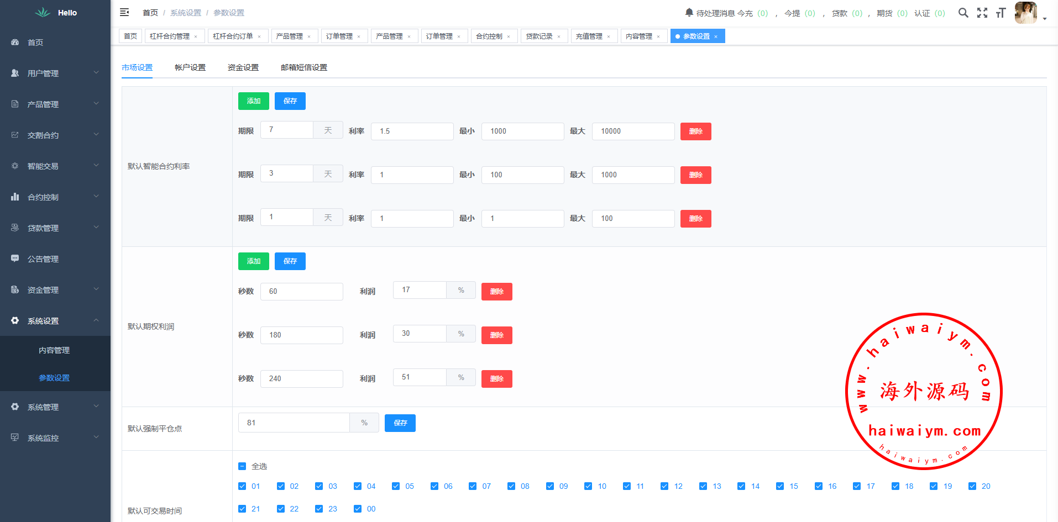Open the avatar dropdown caret
The width and height of the screenshot is (1058, 522).
pyautogui.click(x=1045, y=19)
